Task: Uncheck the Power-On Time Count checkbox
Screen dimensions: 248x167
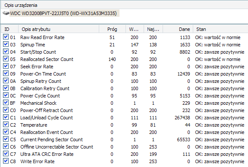Action: [6, 73]
